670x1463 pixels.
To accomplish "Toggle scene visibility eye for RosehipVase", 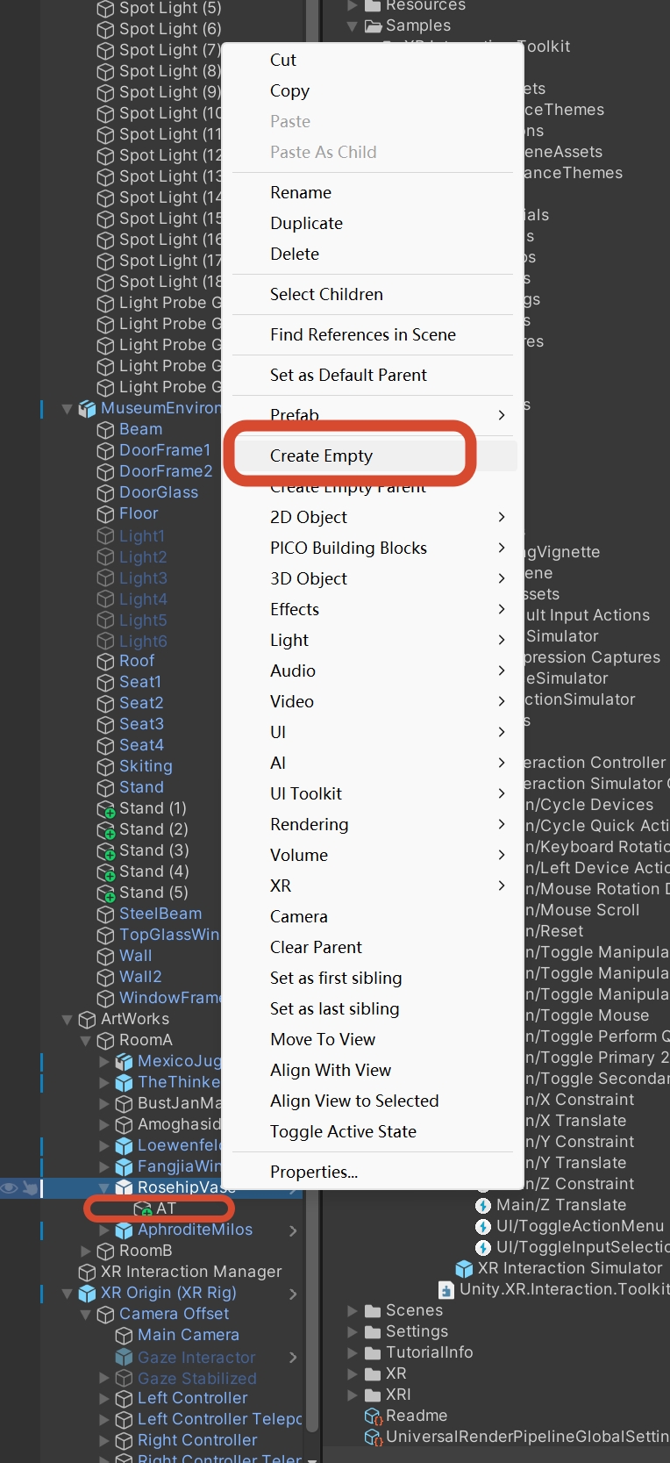I will tap(9, 1187).
